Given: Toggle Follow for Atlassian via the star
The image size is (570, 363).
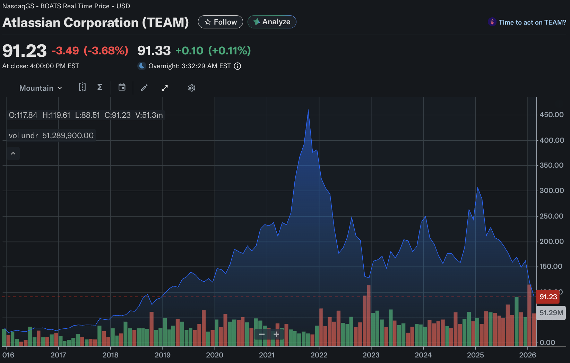Looking at the screenshot, I should (207, 22).
